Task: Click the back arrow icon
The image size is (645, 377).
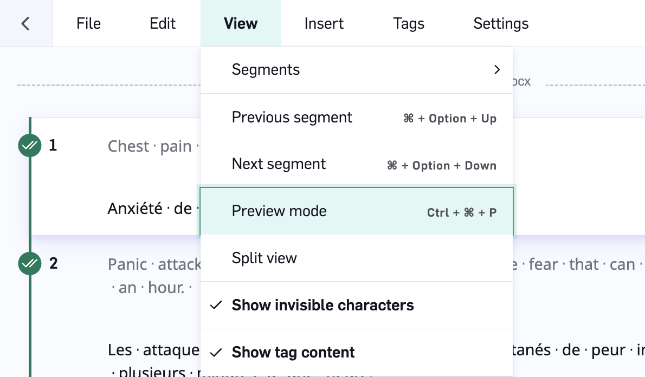Action: [25, 23]
